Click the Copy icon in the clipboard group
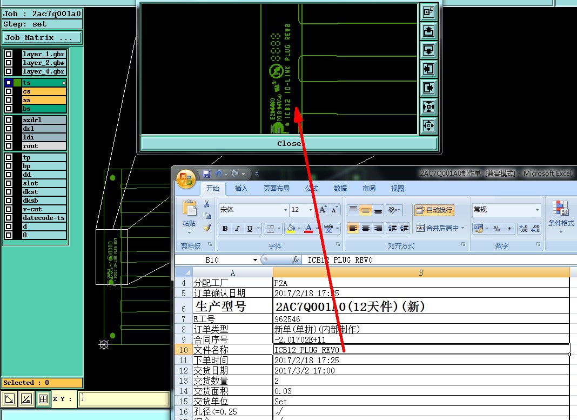Viewport: 577px width, 420px height. point(207,216)
